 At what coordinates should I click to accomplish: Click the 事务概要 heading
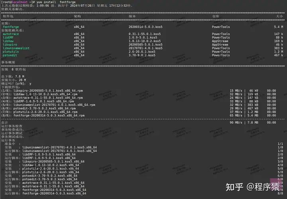coord(8,62)
